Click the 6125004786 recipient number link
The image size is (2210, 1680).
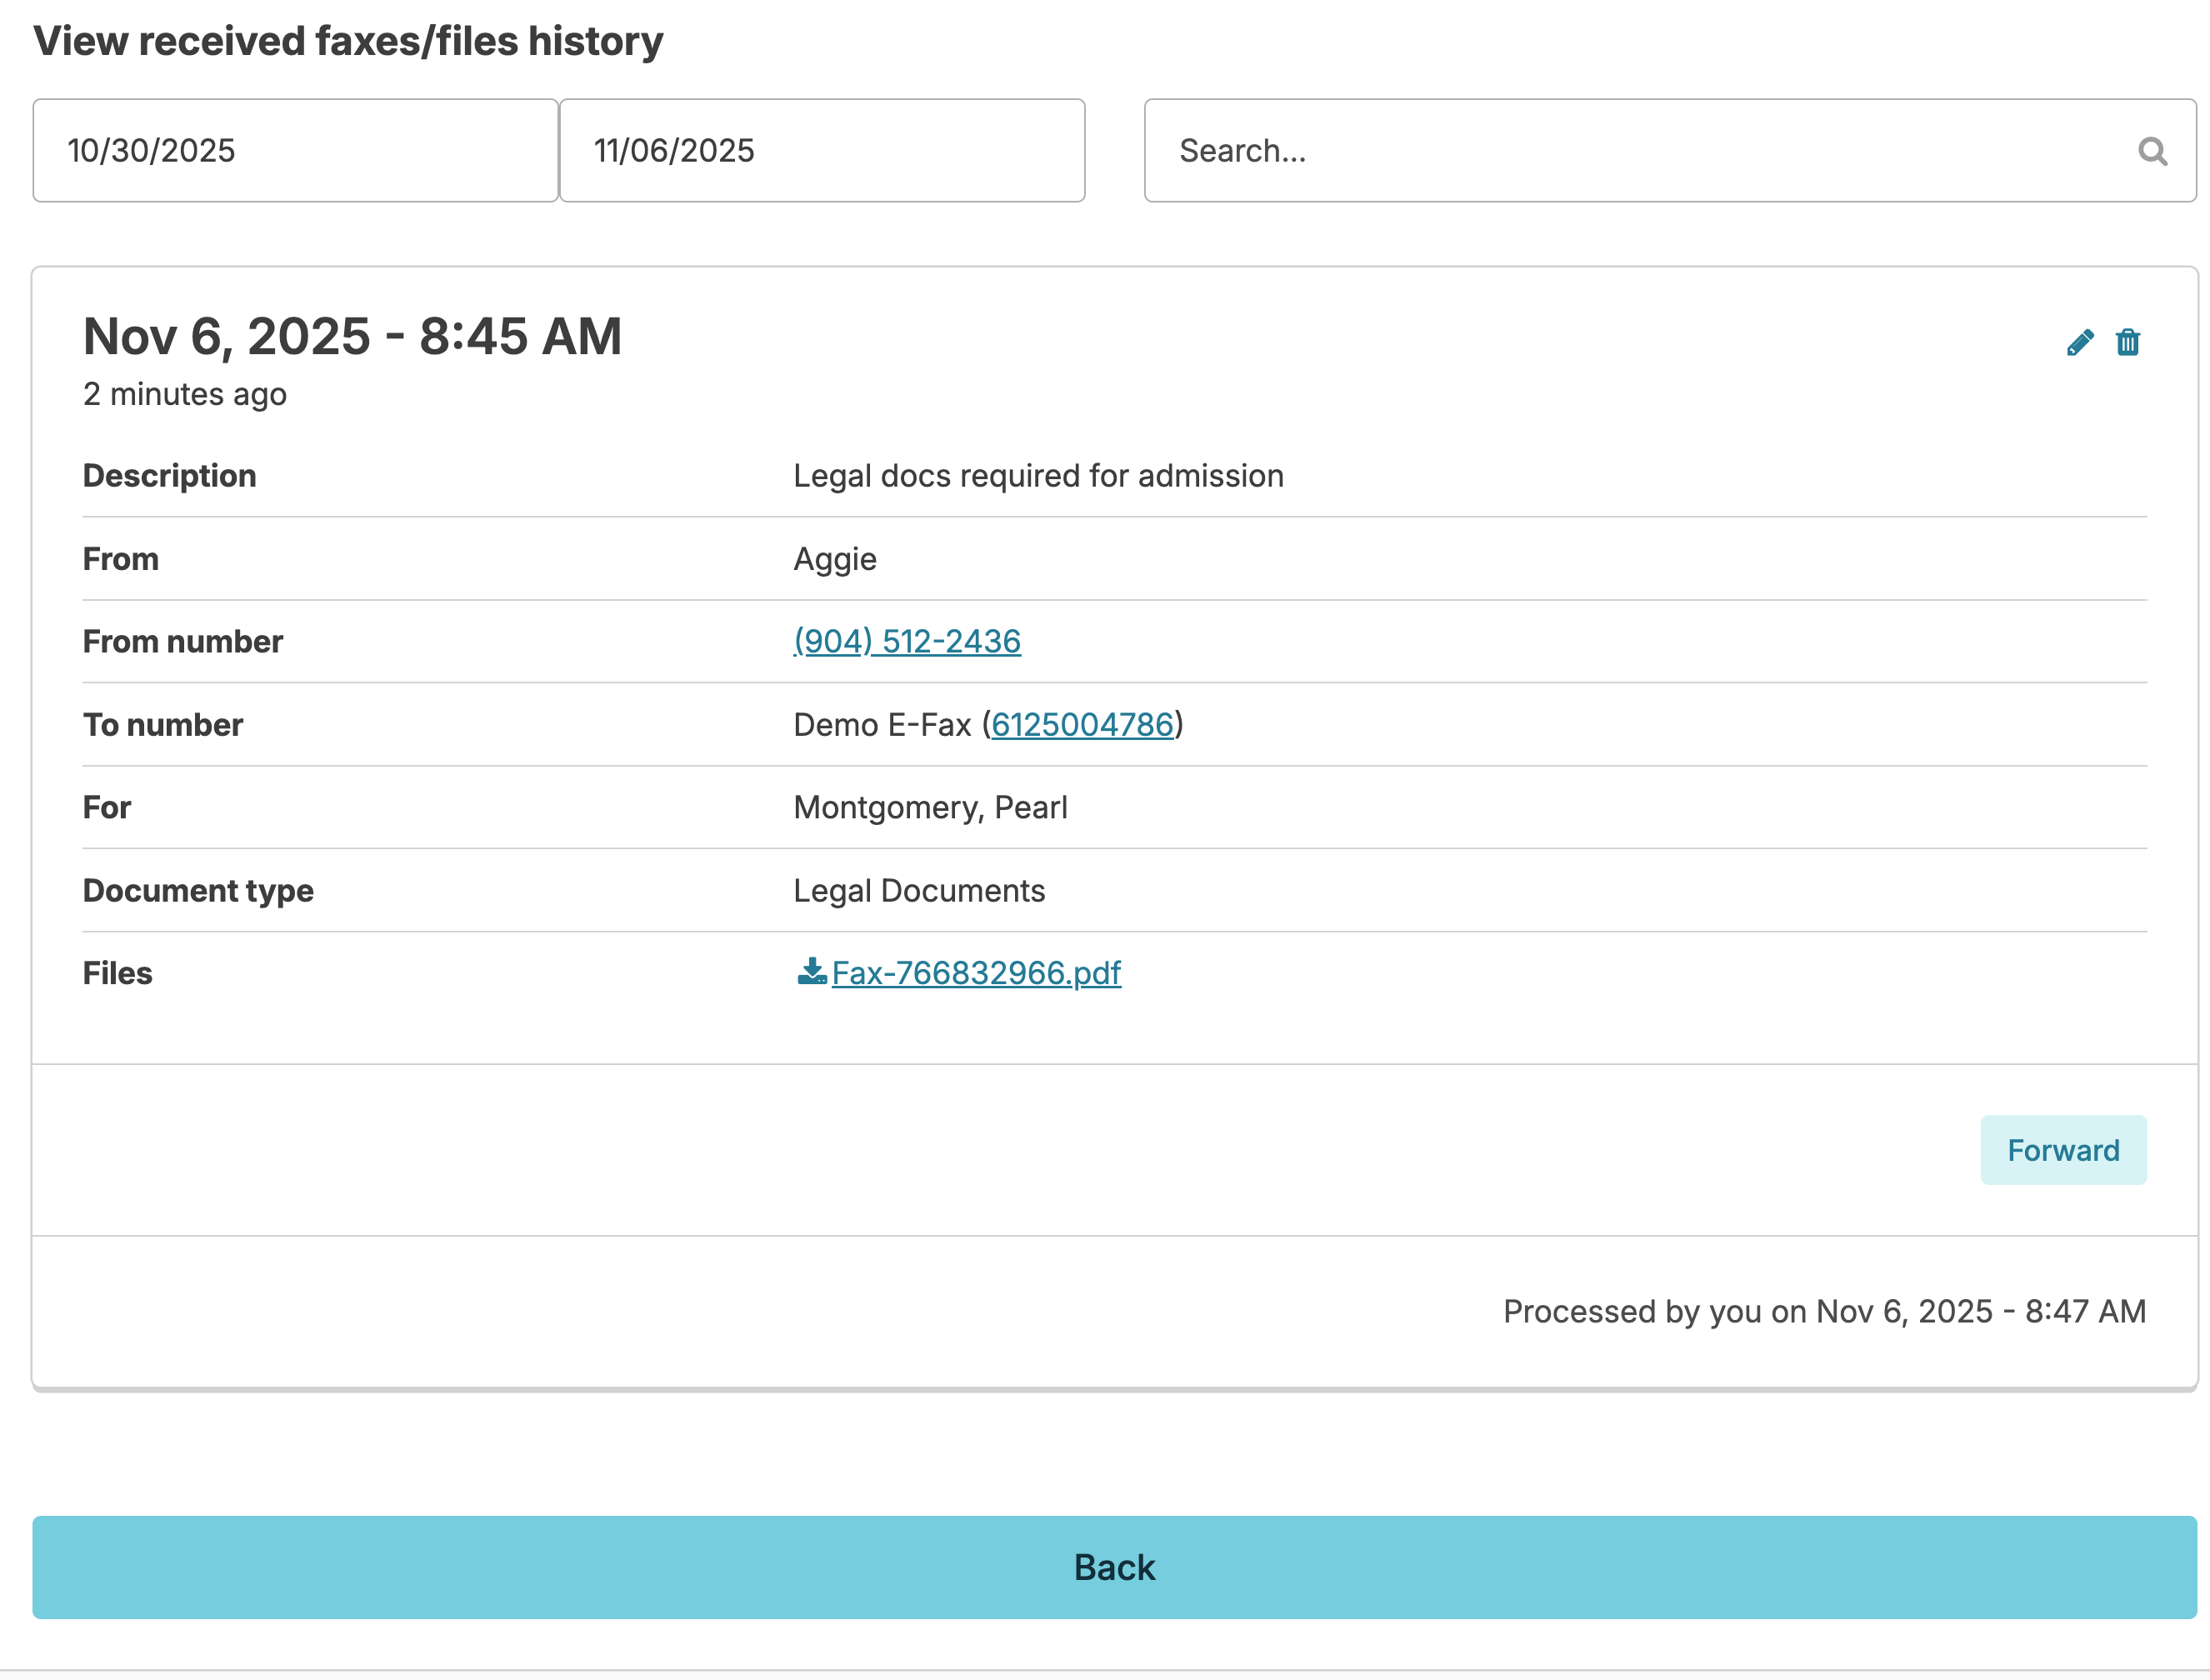pyautogui.click(x=1081, y=724)
